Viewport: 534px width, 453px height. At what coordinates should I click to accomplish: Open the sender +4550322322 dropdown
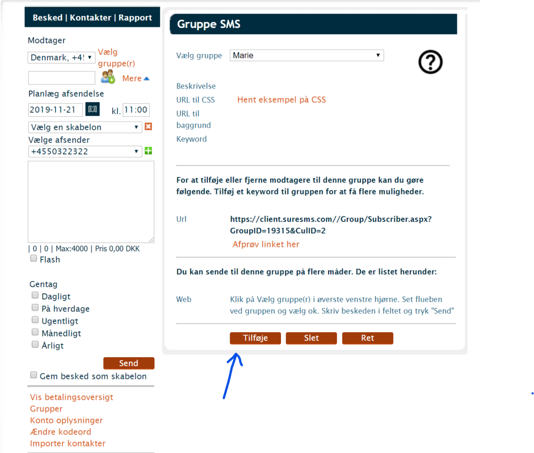click(x=85, y=152)
